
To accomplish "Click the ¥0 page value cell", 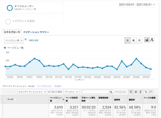I will [153, 107].
